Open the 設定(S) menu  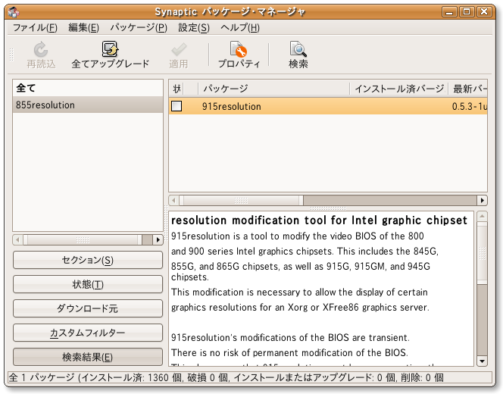[194, 28]
